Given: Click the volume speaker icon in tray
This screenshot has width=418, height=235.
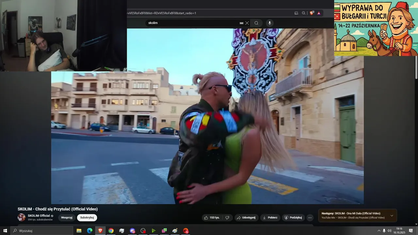Looking at the screenshot, I should (389, 231).
